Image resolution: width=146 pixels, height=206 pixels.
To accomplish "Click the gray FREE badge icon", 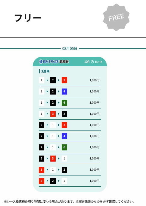I will click(116, 17).
